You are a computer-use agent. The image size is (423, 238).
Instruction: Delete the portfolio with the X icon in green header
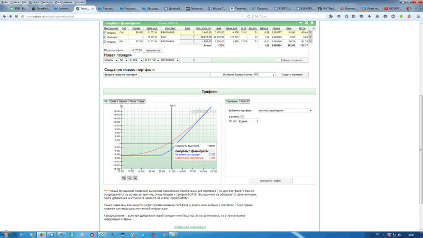tap(306, 23)
